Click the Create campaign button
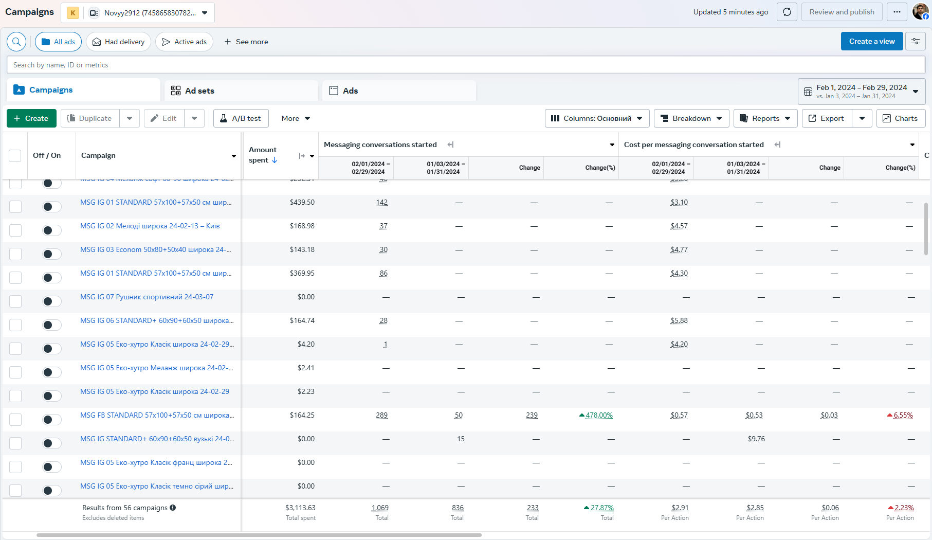932x540 pixels. (31, 118)
